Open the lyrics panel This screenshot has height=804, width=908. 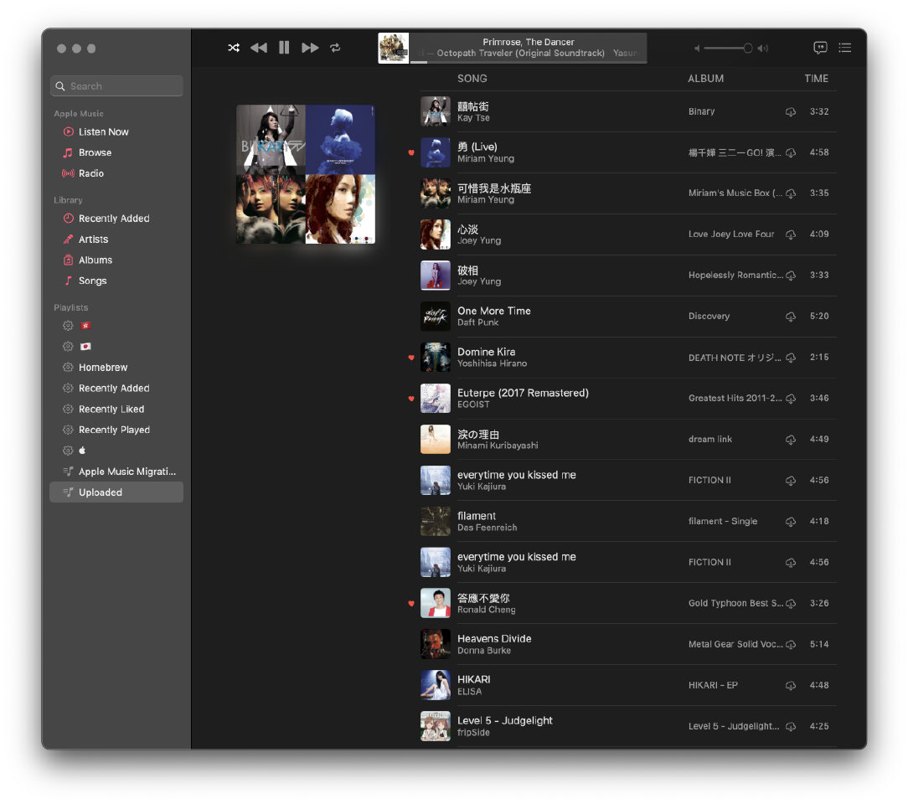click(820, 48)
